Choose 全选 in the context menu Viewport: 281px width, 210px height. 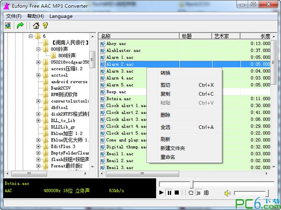(184, 127)
